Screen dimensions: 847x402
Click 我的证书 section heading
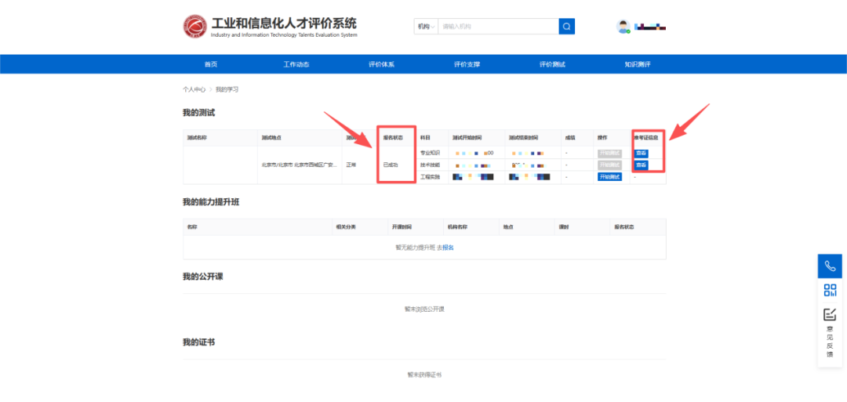pos(198,342)
